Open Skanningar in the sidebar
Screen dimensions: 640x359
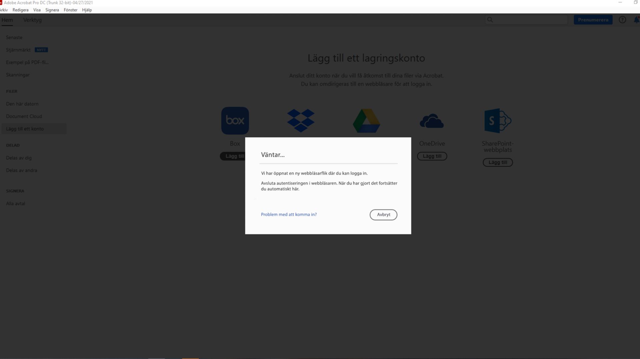[18, 75]
